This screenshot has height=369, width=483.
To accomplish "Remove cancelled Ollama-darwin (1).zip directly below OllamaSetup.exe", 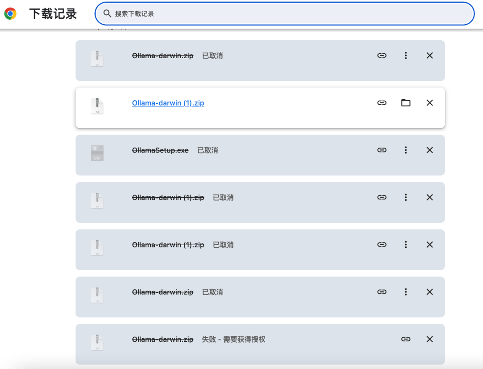I will (429, 197).
